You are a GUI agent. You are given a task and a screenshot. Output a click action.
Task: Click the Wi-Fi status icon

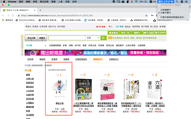click(136, 2)
